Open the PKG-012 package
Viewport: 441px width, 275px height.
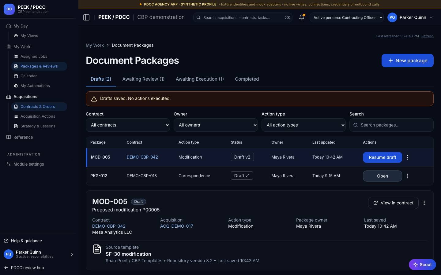pos(383,176)
